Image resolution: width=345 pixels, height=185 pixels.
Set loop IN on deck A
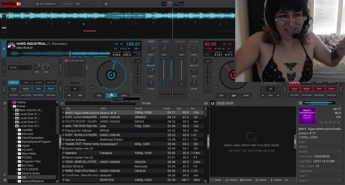[x=69, y=95]
